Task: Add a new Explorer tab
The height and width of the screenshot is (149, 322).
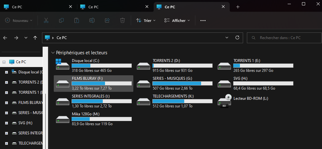Action: (x=238, y=7)
